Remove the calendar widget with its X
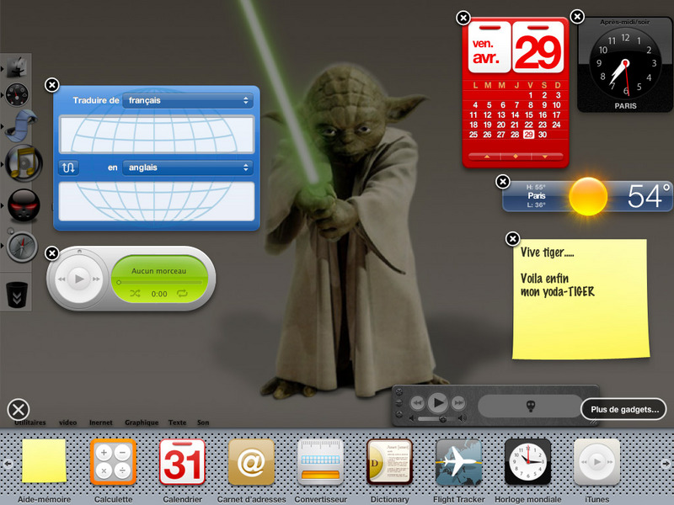This screenshot has width=674, height=505. 463,18
